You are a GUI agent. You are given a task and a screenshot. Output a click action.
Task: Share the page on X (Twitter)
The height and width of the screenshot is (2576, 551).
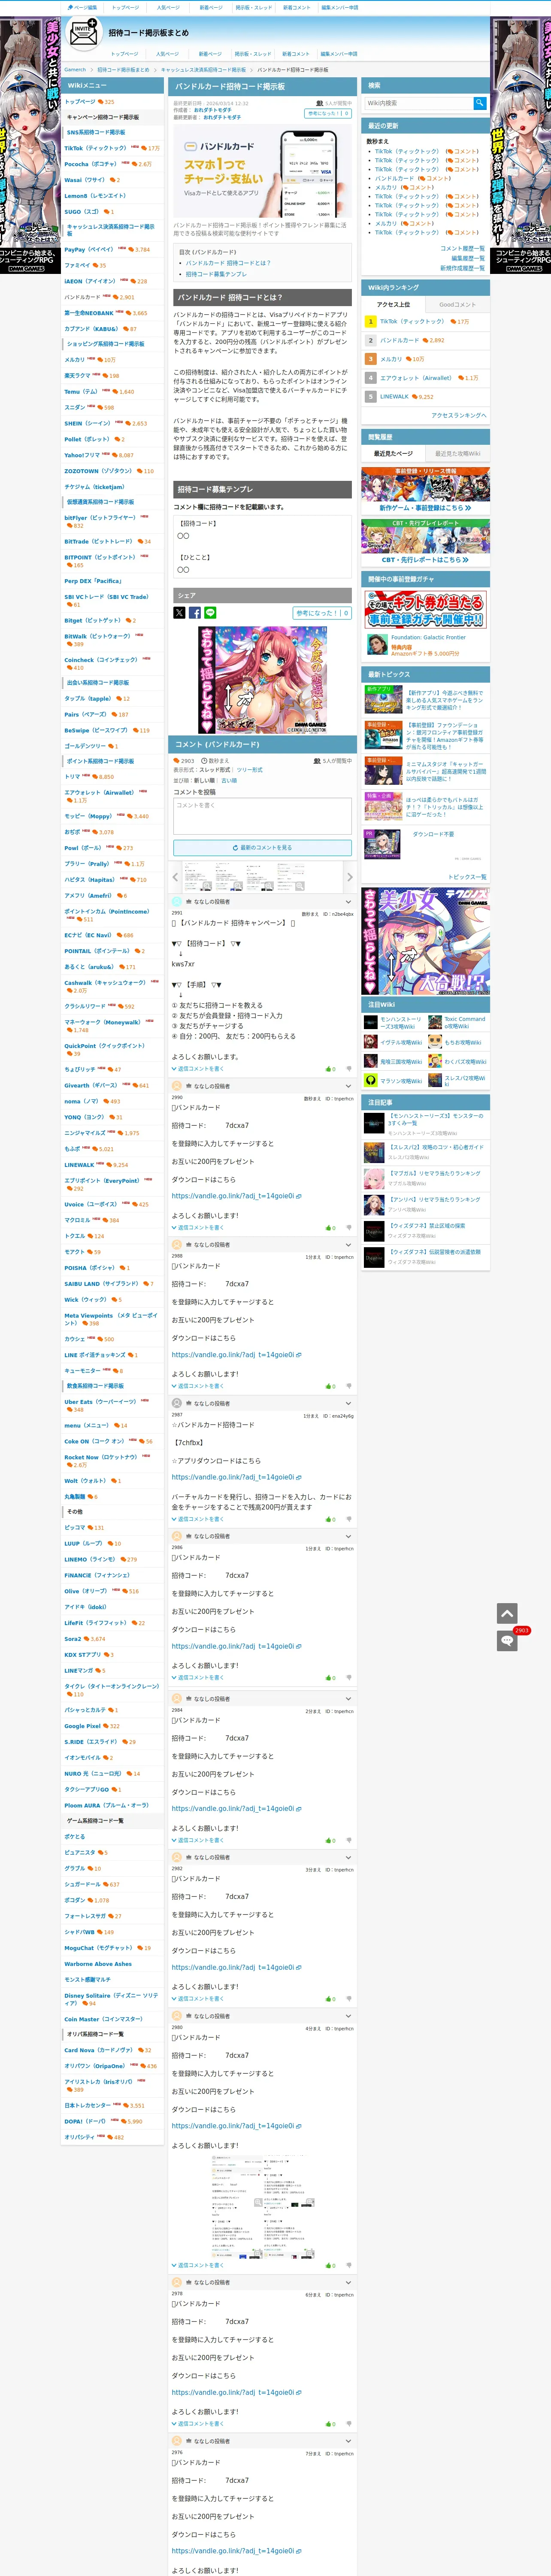tap(179, 613)
